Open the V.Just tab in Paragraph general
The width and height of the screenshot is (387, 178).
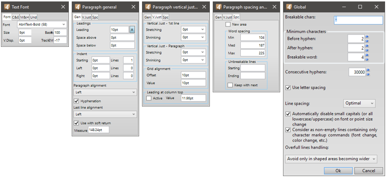(86, 17)
